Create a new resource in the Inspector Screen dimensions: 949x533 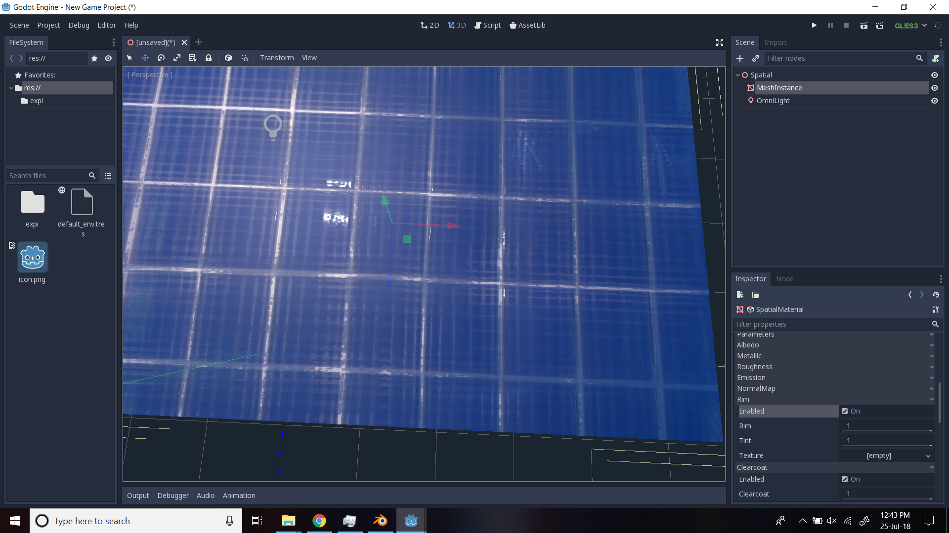(740, 295)
